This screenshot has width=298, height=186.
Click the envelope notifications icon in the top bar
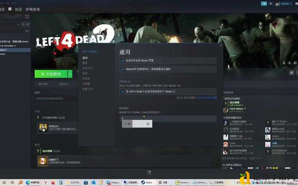coord(271,3)
